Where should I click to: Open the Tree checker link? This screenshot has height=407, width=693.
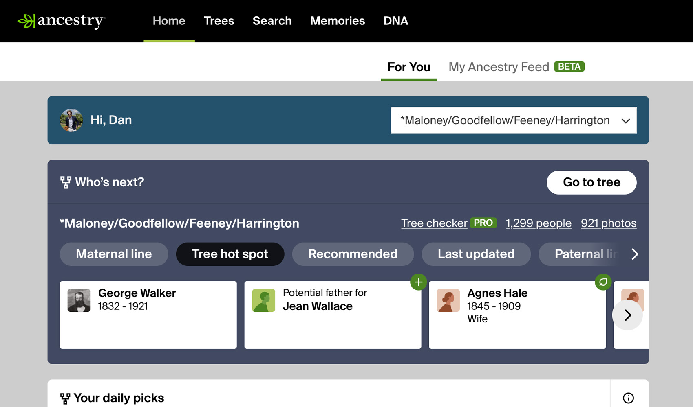point(434,223)
